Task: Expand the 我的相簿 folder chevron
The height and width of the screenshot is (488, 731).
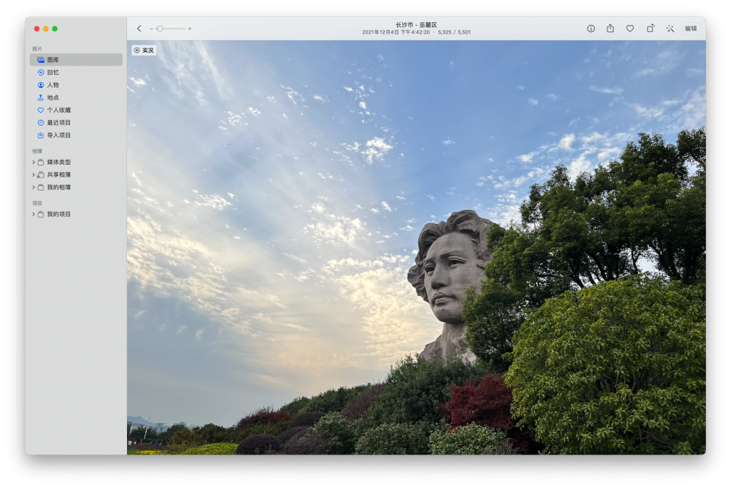Action: pyautogui.click(x=34, y=188)
